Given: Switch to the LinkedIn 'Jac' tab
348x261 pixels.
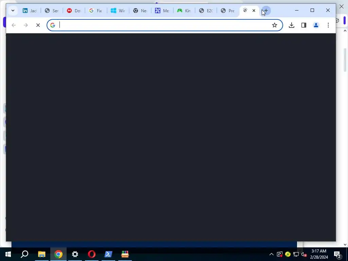Looking at the screenshot, I should (30, 11).
